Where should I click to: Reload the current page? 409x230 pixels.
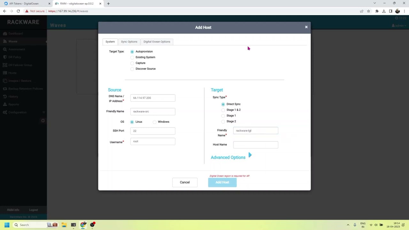(18, 11)
